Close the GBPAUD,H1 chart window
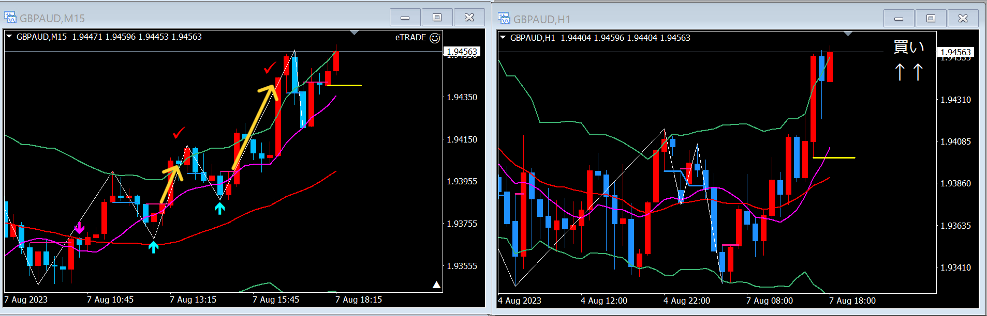 [x=963, y=19]
